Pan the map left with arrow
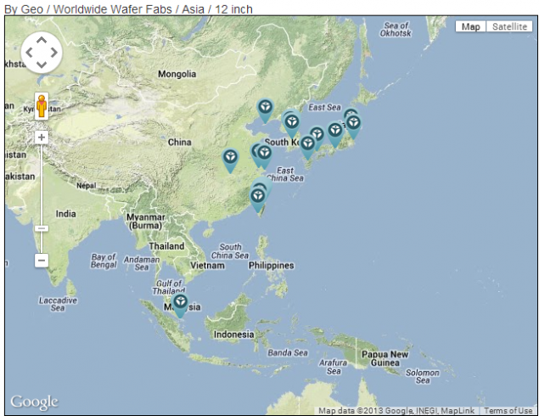 pyautogui.click(x=28, y=53)
